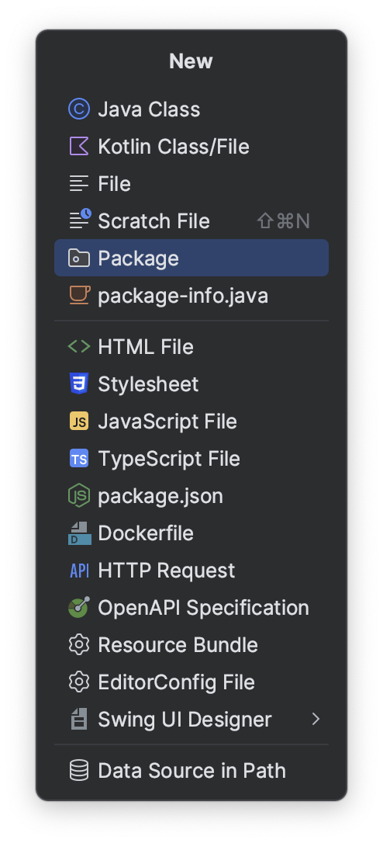Click the File lines icon
This screenshot has width=383, height=843.
tap(79, 184)
